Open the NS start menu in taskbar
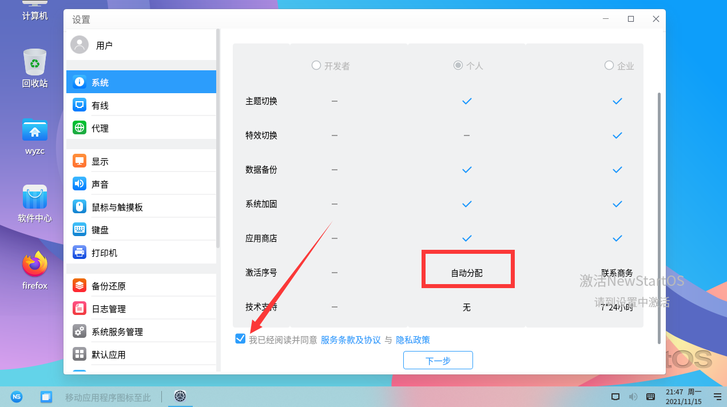 pos(17,396)
